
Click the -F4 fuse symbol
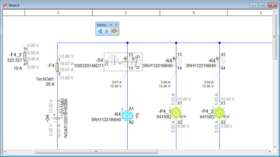(x=57, y=67)
